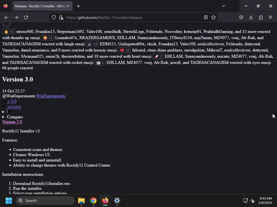Open Firefox application menu
Viewport: 277px width, 207px height.
(x=271, y=18)
